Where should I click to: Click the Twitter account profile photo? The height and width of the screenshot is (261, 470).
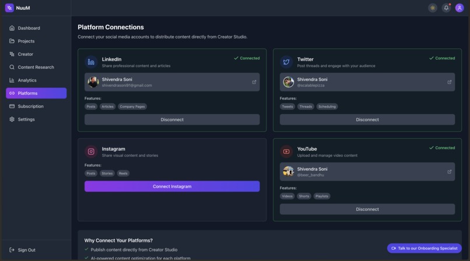pos(288,82)
